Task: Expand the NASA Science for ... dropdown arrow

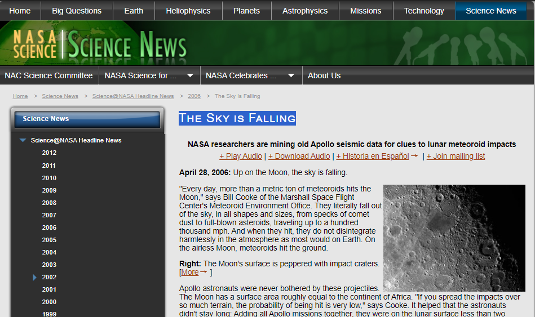Action: [x=190, y=75]
